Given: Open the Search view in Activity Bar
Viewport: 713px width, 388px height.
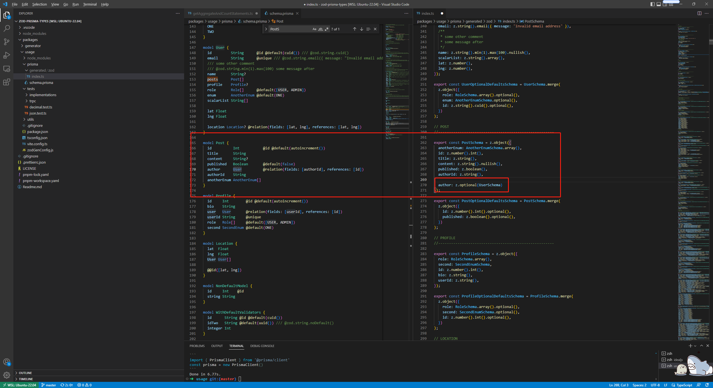Looking at the screenshot, I should tap(7, 28).
